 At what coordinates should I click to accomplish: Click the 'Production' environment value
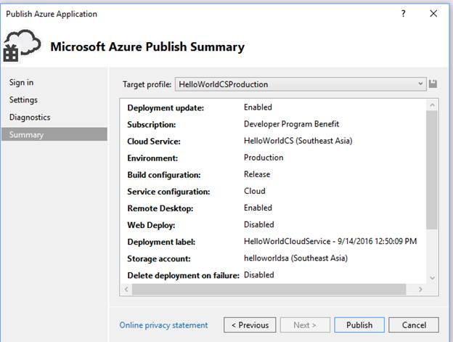click(264, 158)
